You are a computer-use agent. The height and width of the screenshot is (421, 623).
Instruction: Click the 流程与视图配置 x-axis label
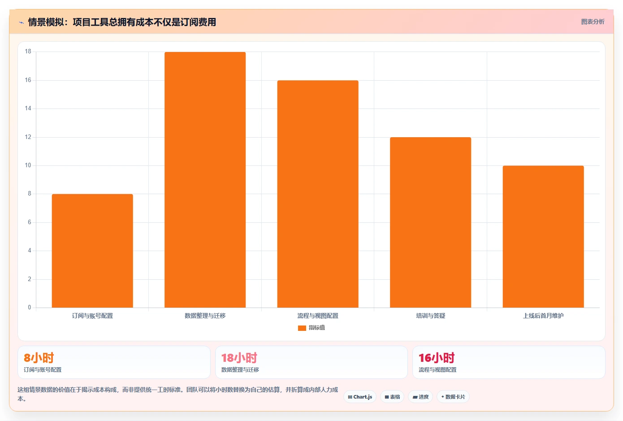318,316
